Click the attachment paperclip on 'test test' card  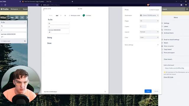[x=2, y=37]
